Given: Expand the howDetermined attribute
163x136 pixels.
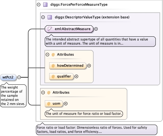Looking at the screenshot, I should click(x=89, y=65).
